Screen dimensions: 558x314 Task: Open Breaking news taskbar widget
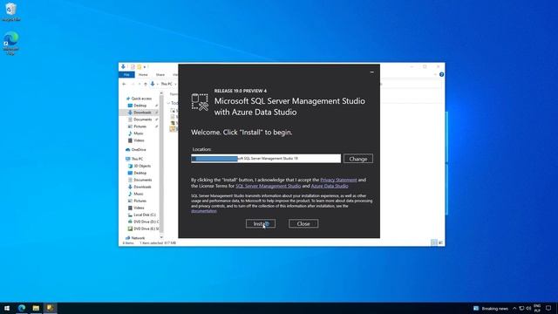pyautogui.click(x=491, y=308)
